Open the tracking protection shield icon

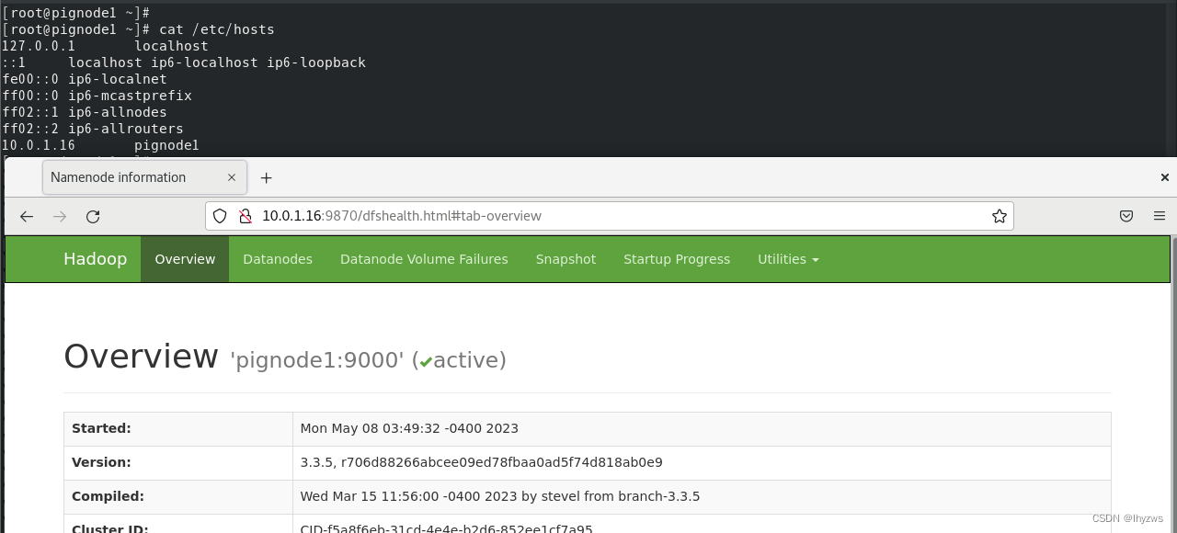coord(220,216)
